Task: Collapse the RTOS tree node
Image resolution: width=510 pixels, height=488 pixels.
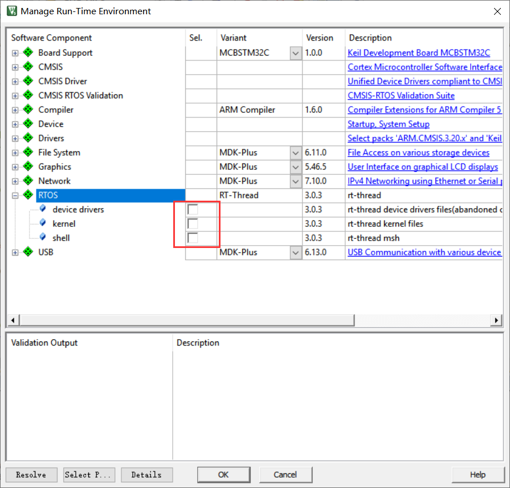Action: click(15, 196)
